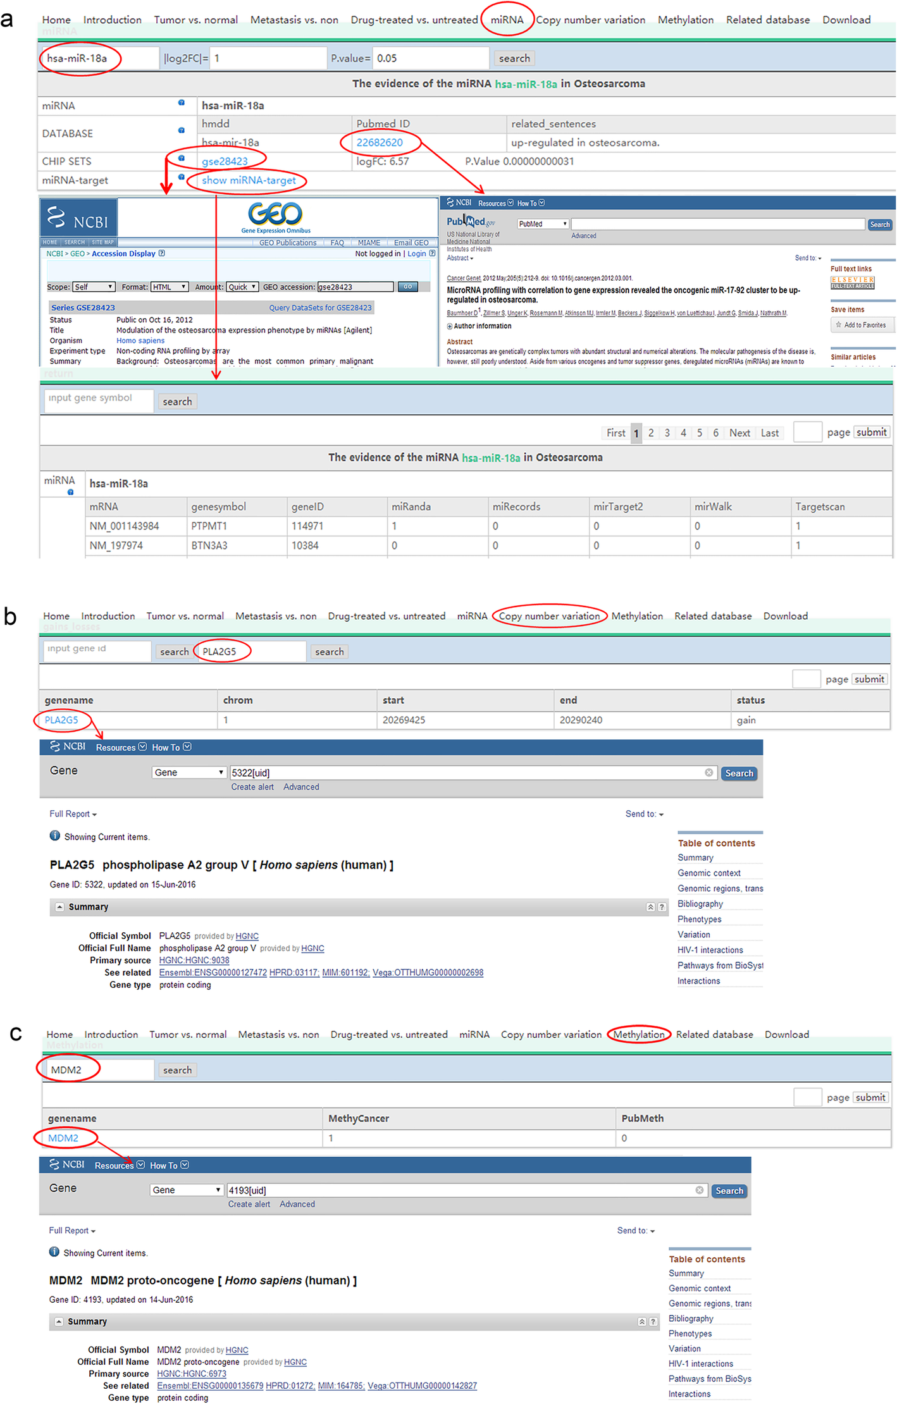Viewport: 897px width, 1404px height.
Task: Click show miRNA-target link
Action: pyautogui.click(x=249, y=180)
